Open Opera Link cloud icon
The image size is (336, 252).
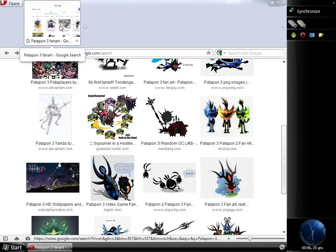tap(17, 239)
